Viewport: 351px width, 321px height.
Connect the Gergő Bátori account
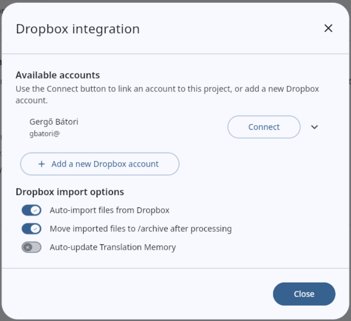point(264,127)
